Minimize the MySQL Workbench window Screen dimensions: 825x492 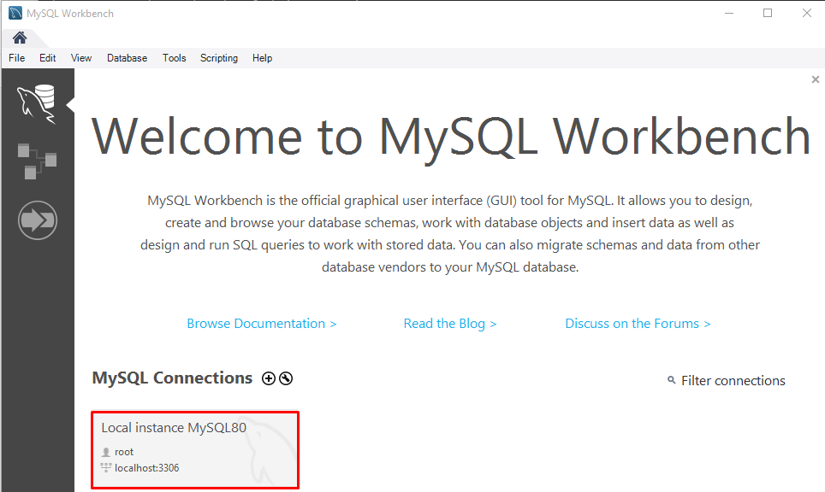(x=729, y=13)
